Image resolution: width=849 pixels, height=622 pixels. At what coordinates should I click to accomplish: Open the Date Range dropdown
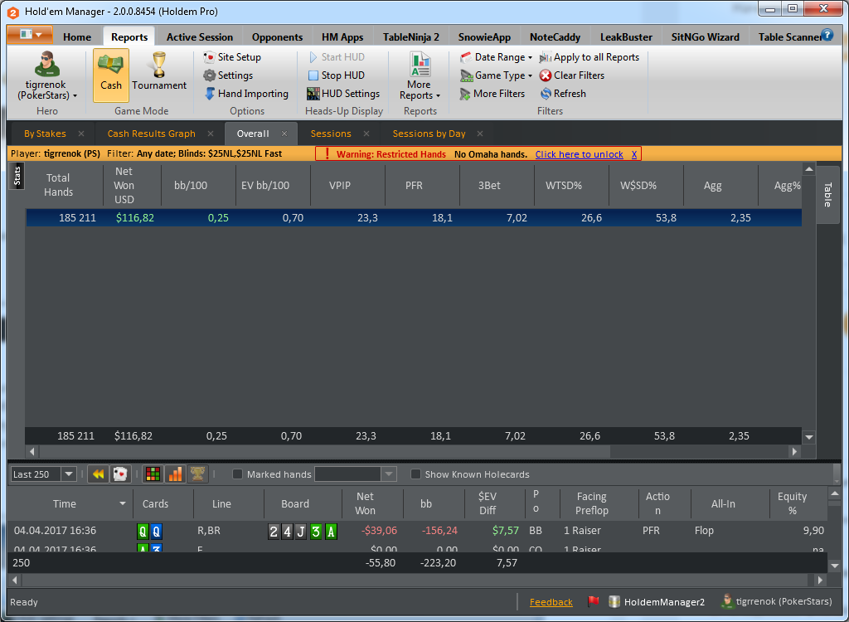496,57
